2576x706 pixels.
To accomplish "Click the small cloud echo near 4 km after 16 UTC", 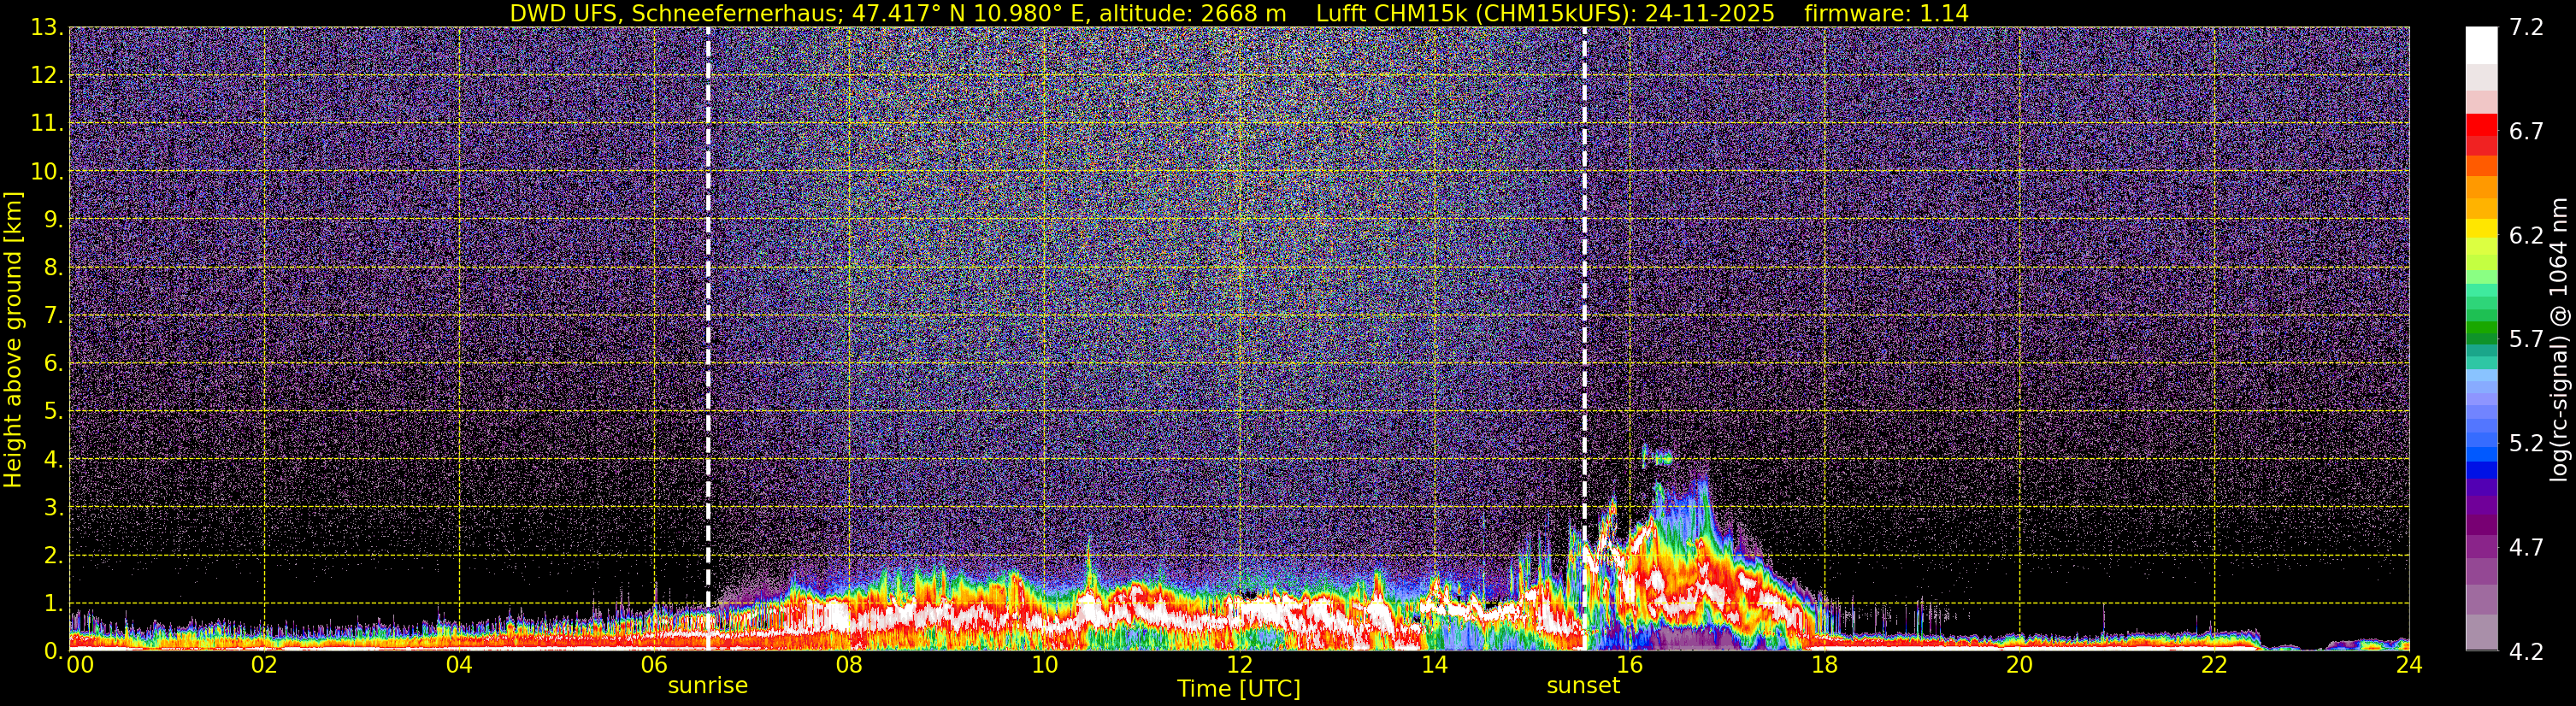I will click(x=1656, y=458).
